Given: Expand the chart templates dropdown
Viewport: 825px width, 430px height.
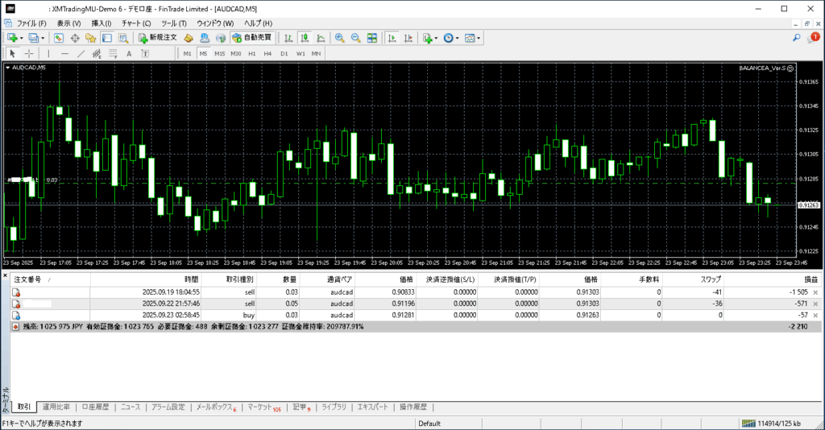Looking at the screenshot, I should click(479, 38).
